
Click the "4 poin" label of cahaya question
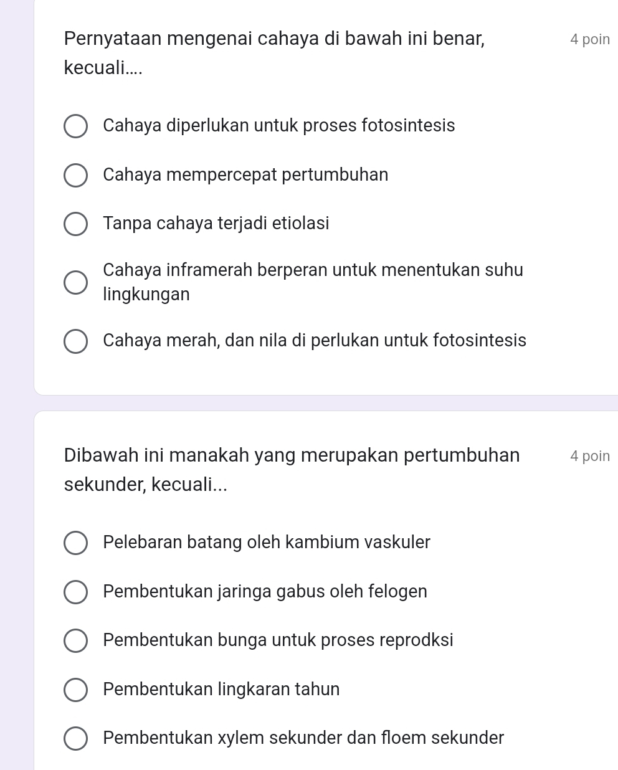(589, 39)
